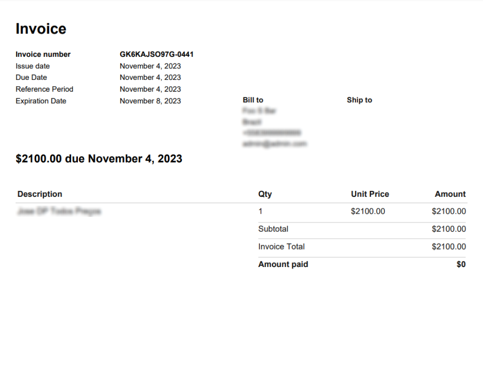
Task: Click the Issue date value
Action: click(150, 66)
